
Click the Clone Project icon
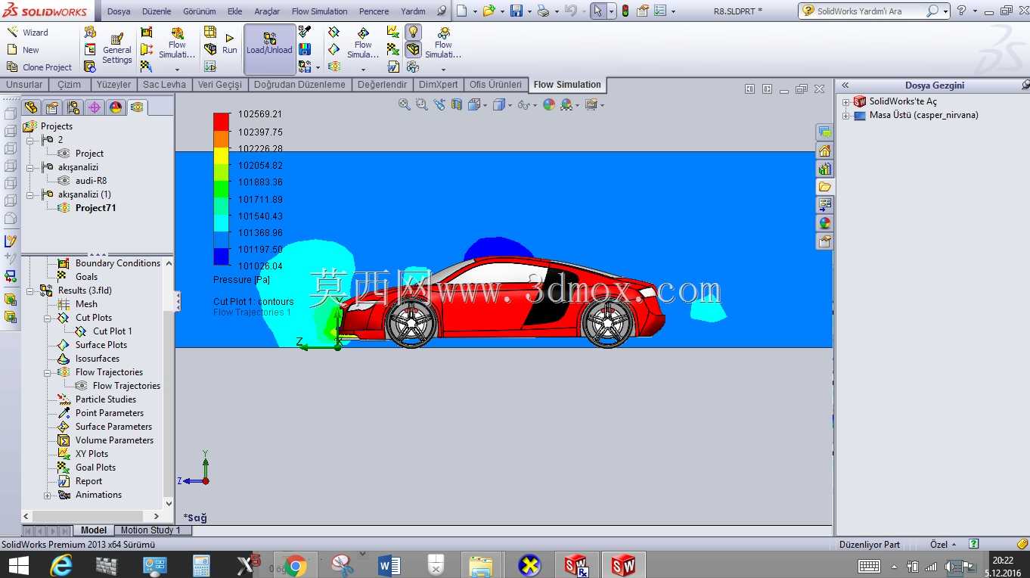pos(12,67)
